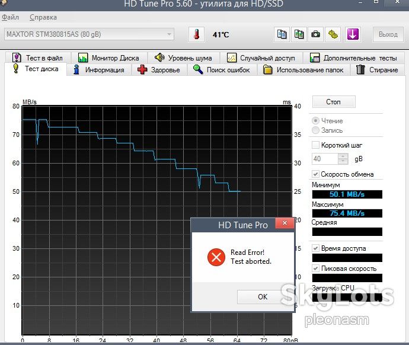This screenshot has width=409, height=345.
Task: Toggle the 'Время доступа' checkbox
Action: click(315, 248)
